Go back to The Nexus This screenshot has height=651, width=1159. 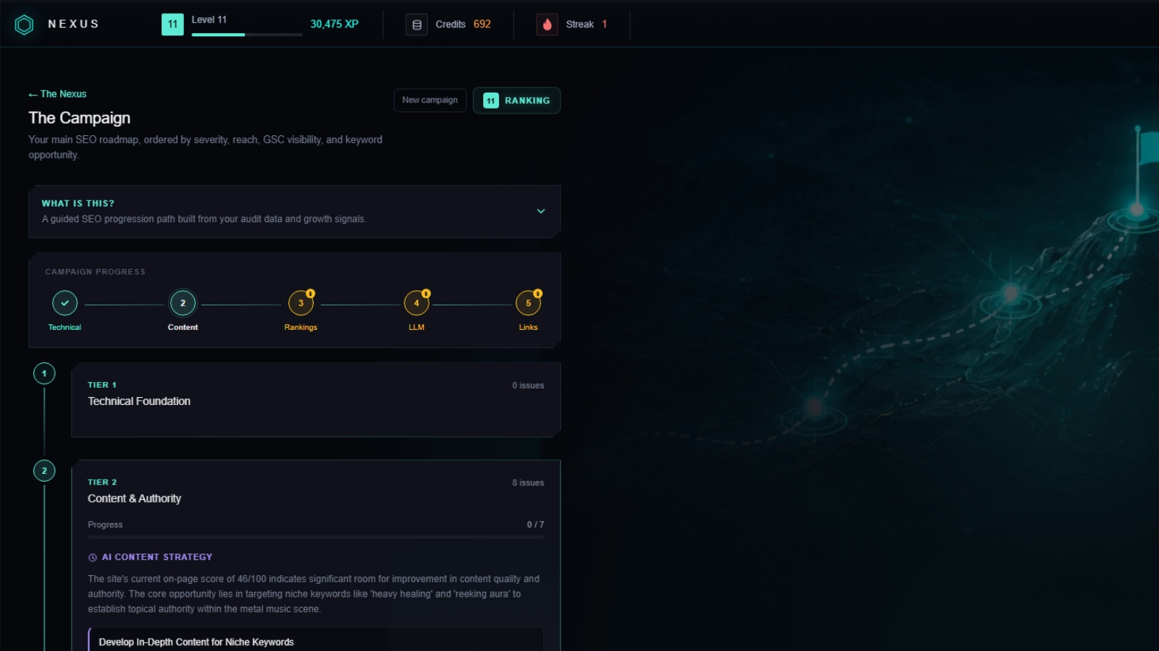[x=57, y=94]
